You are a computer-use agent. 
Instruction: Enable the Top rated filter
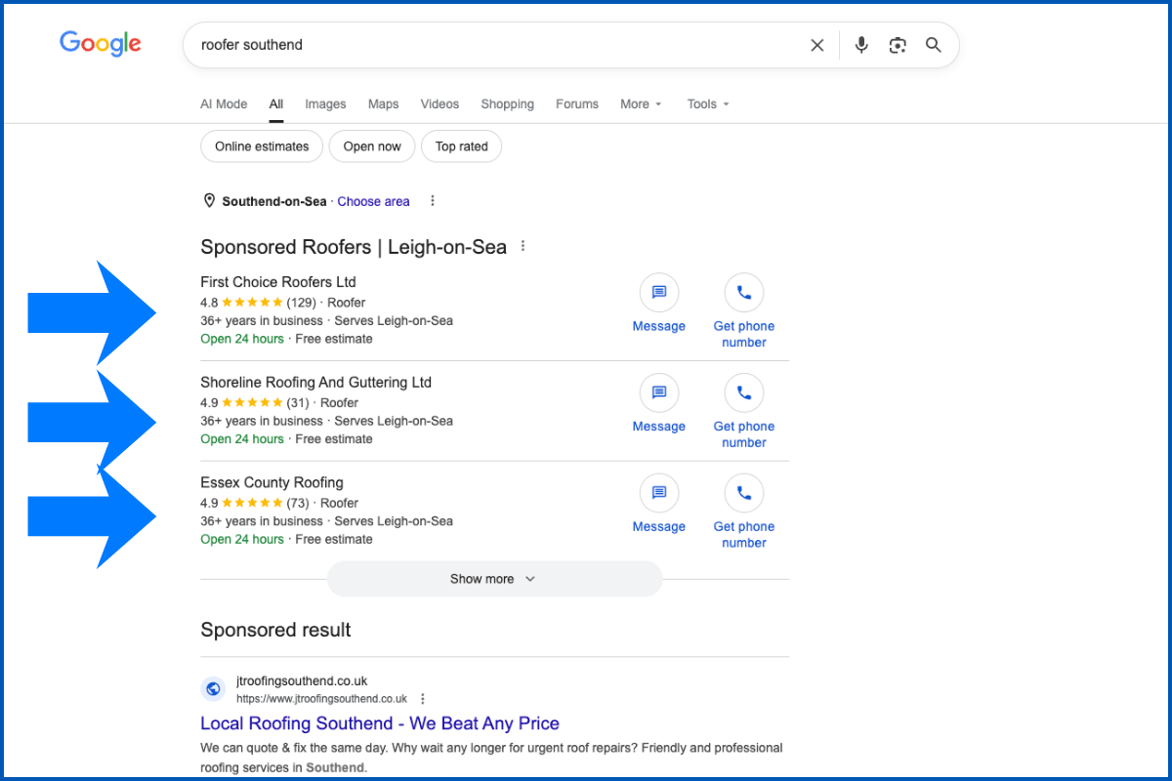[461, 145]
